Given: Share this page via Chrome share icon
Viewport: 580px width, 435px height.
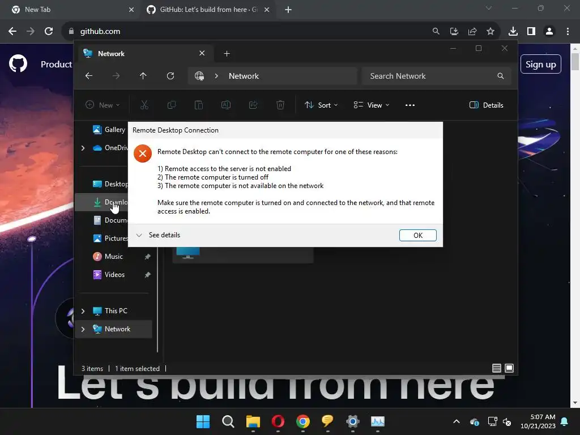Looking at the screenshot, I should (x=472, y=31).
